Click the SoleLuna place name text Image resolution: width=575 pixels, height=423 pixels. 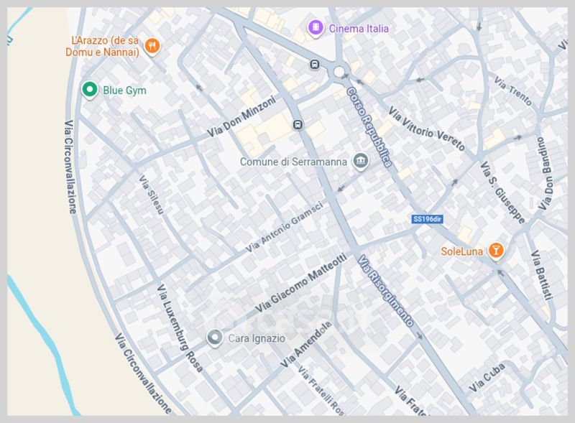[x=462, y=251]
